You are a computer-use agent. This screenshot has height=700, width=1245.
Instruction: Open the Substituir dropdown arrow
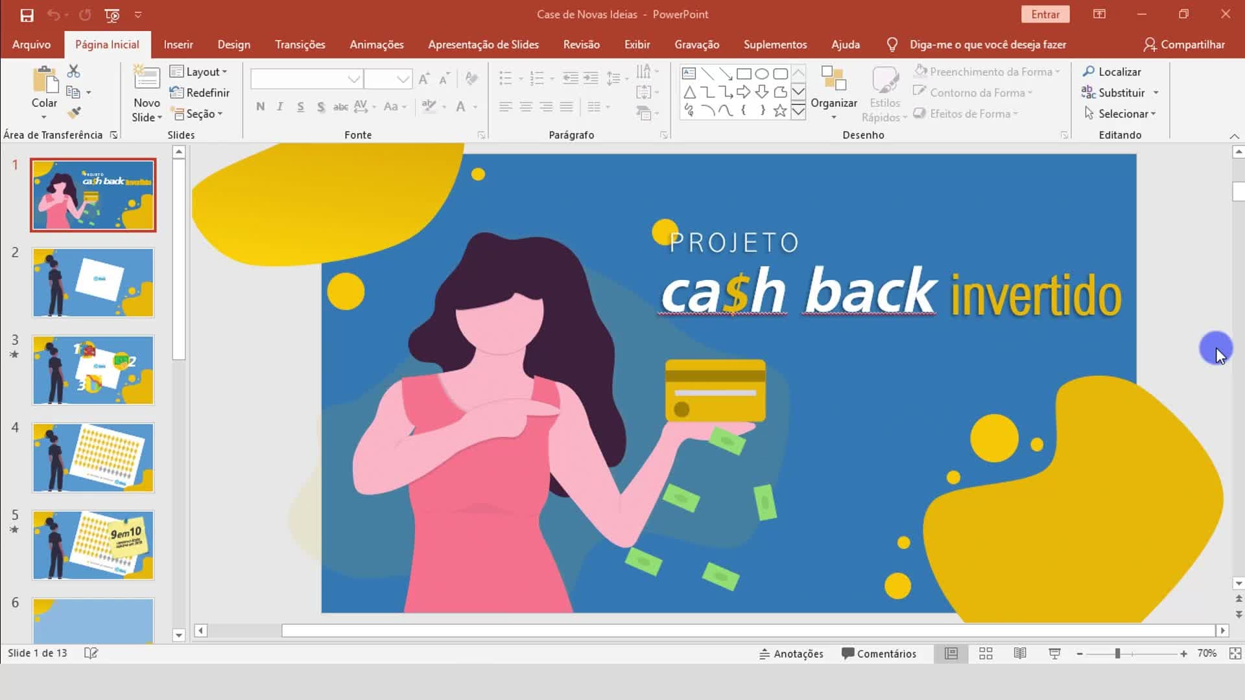pyautogui.click(x=1156, y=93)
